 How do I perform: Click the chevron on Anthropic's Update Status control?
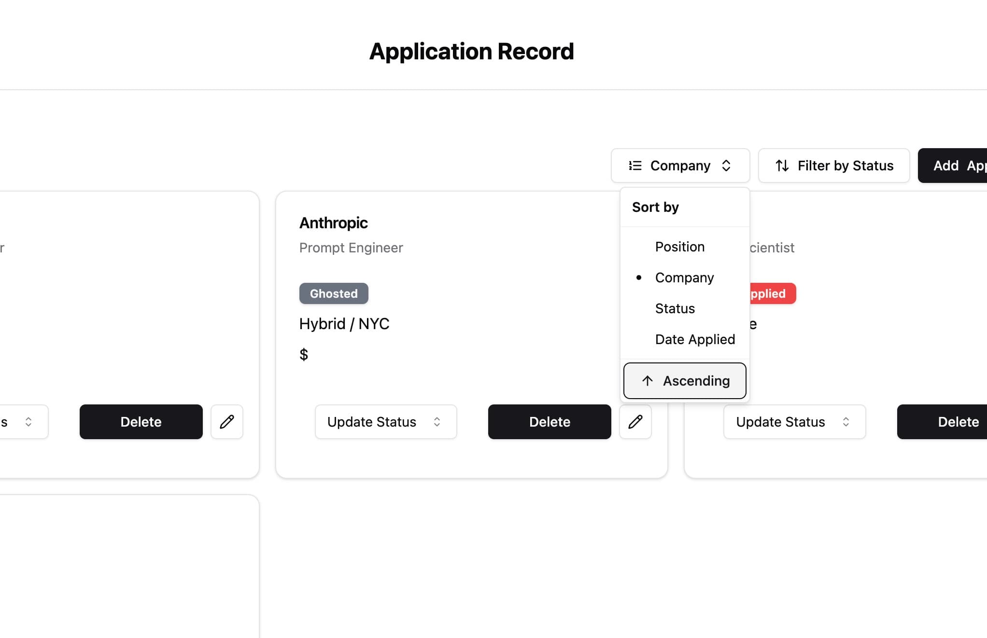437,422
